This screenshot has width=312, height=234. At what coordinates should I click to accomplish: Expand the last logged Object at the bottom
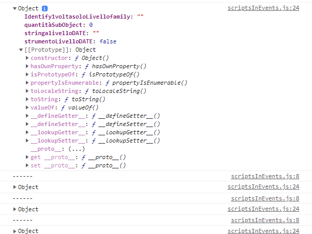click(14, 231)
